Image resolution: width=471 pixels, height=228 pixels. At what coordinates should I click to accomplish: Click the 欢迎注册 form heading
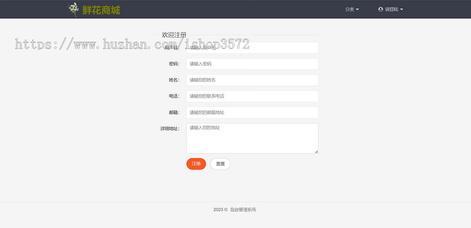tap(174, 35)
